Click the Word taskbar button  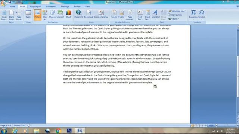click(x=80, y=131)
